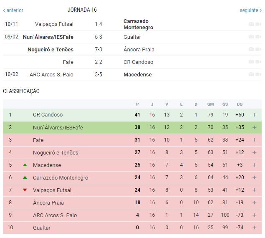Click red down arrow next to Valpaços Futsal

(25, 190)
